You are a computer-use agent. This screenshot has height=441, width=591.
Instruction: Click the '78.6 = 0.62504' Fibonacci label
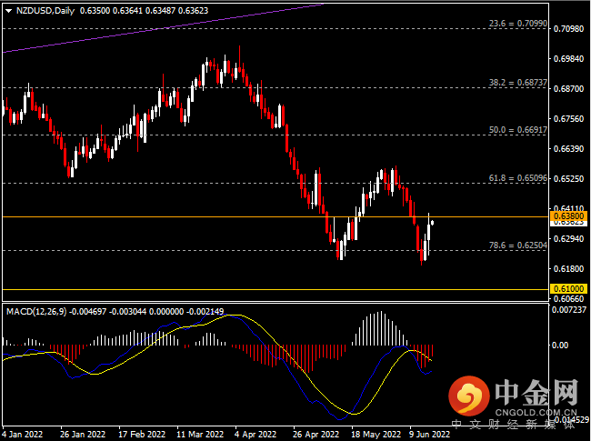click(518, 246)
